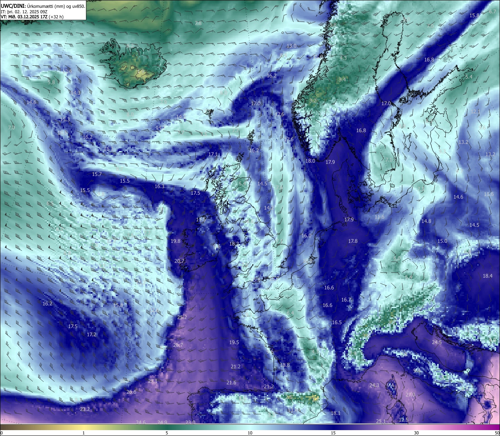The image size is (500, 436).
Task: Select the VT valid time line (+32 h)
Action: click(32, 17)
